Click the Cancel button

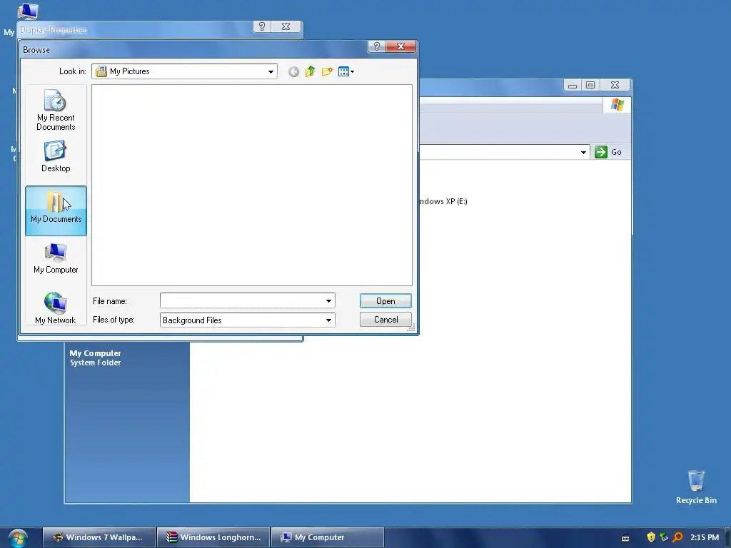coord(385,320)
